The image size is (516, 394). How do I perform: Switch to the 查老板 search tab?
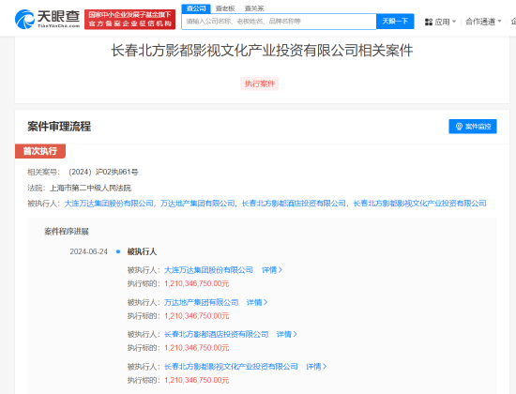(x=225, y=8)
